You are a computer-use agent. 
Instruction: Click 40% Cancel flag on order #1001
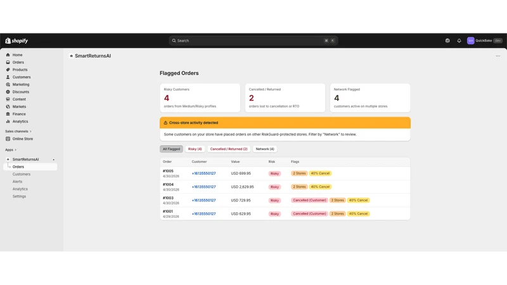click(358, 214)
